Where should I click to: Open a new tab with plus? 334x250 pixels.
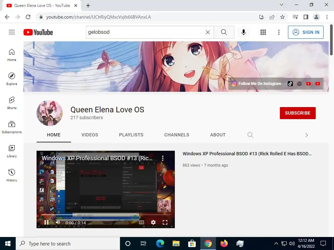(88, 6)
